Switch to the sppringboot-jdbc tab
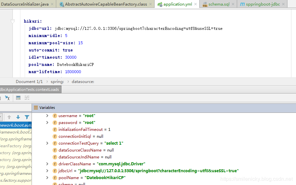 [x=263, y=4]
